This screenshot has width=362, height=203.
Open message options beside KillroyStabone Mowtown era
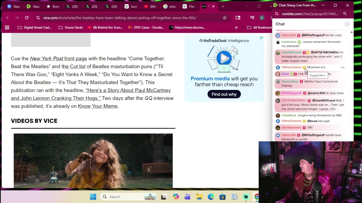click(342, 67)
